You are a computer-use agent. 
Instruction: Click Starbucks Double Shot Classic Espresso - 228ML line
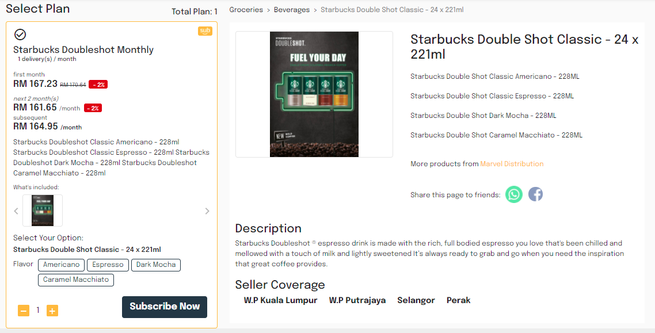[x=492, y=96]
